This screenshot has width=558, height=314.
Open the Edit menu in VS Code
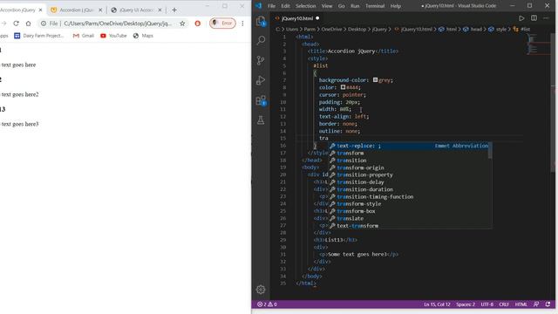coord(285,6)
